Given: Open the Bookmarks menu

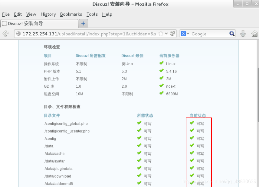Looking at the screenshot, I should tap(71, 14).
